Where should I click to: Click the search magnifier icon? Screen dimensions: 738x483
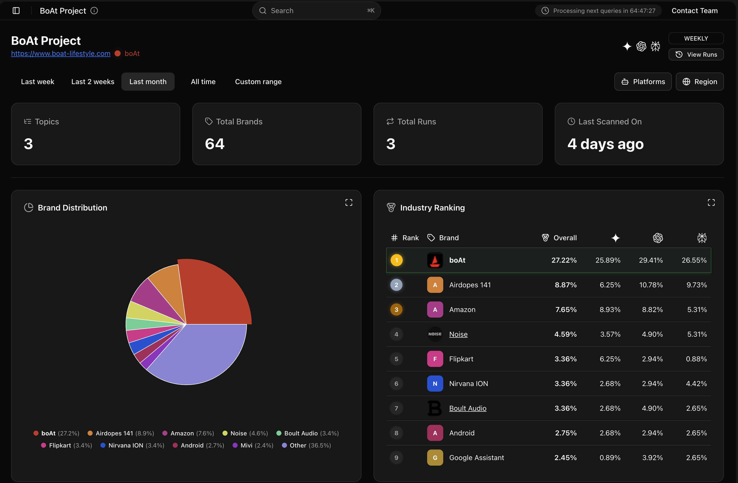tap(263, 11)
